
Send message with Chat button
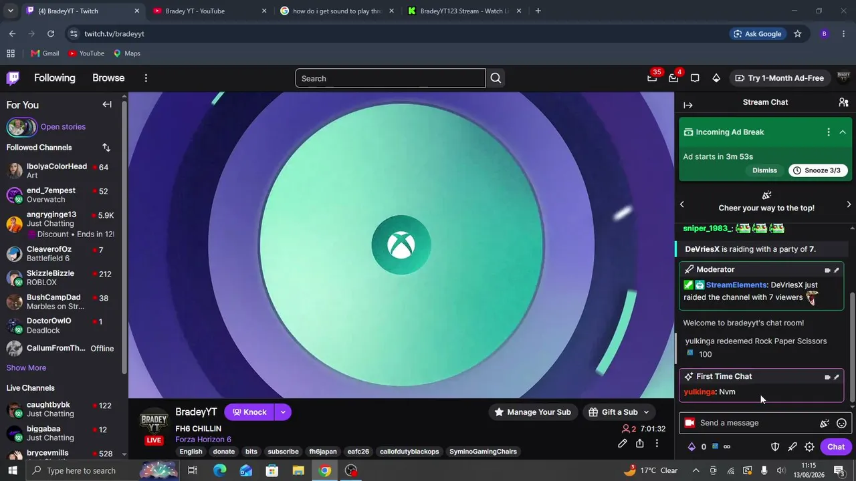(836, 447)
